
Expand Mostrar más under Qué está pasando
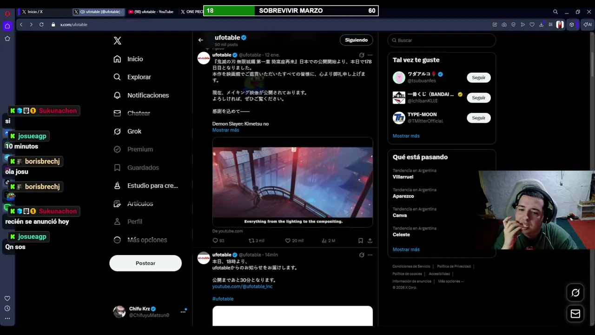[x=406, y=249]
